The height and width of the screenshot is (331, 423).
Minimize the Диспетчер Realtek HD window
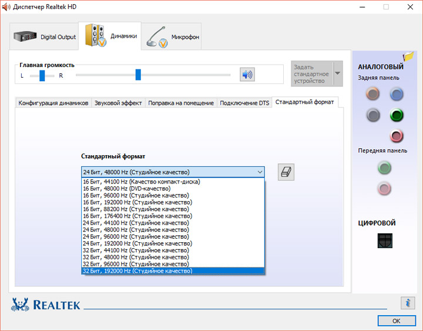[362, 7]
